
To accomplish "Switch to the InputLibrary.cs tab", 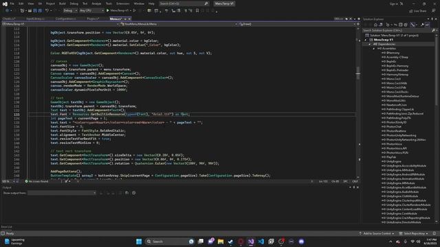I will click(35, 19).
